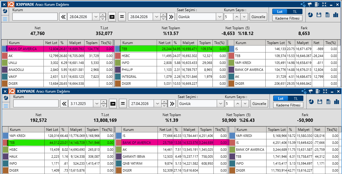Click Kurum header in bottom window buyers table
This screenshot has height=174, width=342.
pos(27,130)
